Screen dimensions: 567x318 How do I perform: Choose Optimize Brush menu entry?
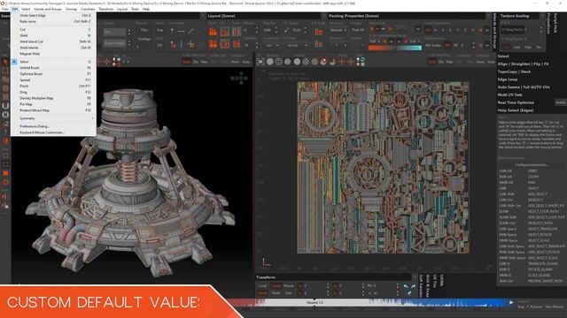tap(53, 74)
